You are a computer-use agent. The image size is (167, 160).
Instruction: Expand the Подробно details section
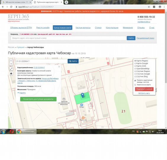(22, 93)
